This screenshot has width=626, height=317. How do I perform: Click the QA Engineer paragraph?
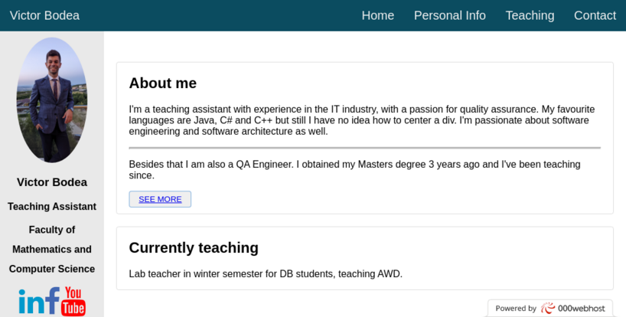[354, 170]
